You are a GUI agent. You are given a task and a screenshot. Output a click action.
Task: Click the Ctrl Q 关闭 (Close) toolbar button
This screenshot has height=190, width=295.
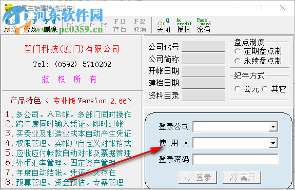click(x=164, y=26)
